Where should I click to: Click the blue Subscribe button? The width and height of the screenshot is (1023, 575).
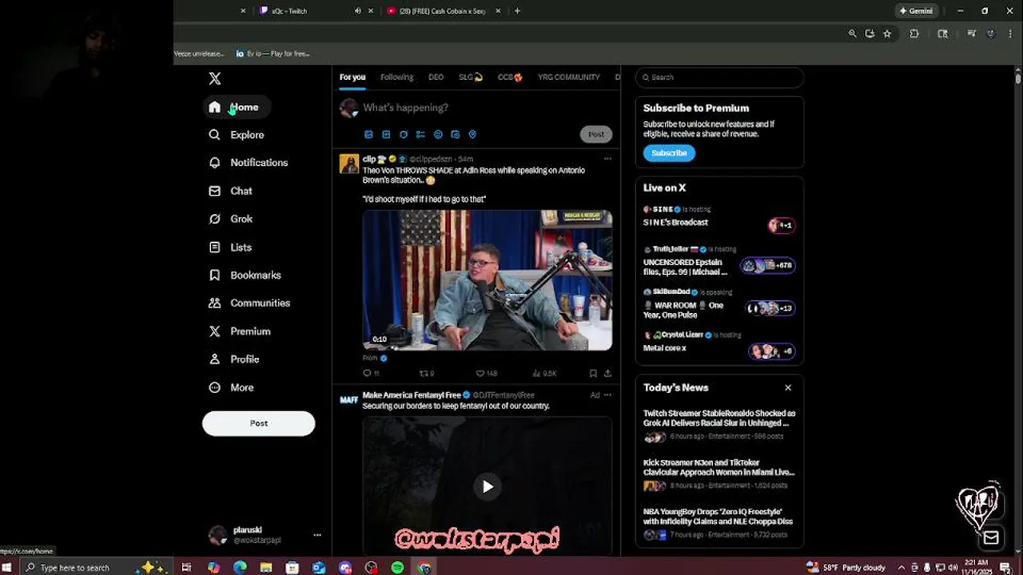[669, 153]
